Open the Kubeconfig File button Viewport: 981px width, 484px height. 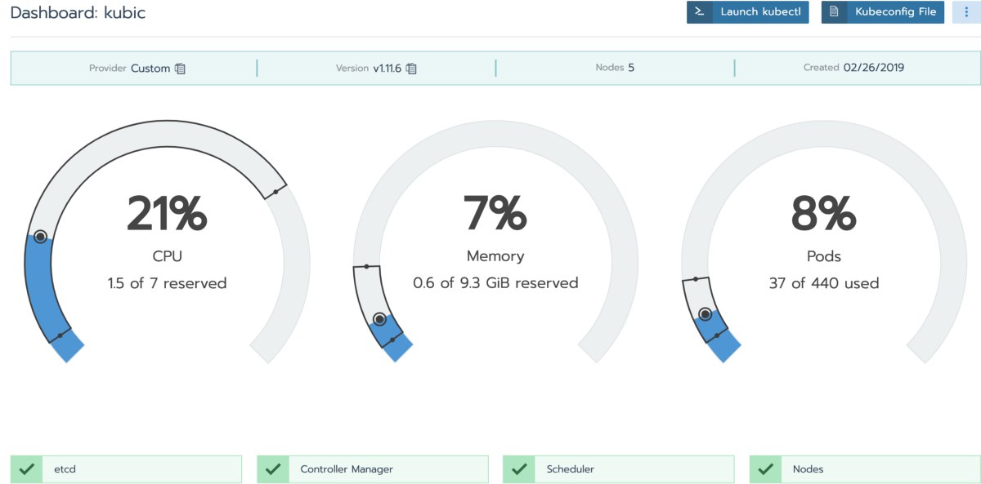[883, 12]
